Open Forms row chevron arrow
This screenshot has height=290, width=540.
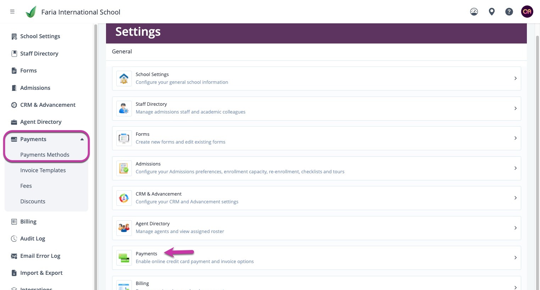[516, 138]
